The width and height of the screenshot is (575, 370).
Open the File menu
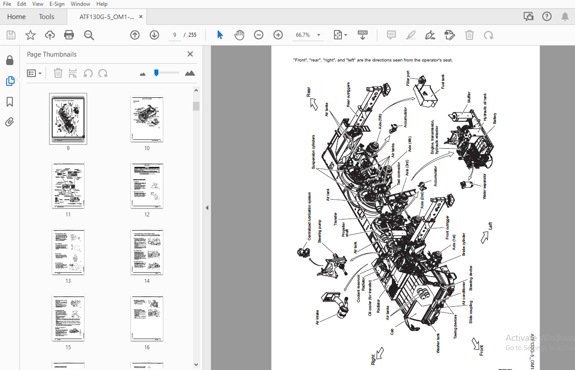pos(7,4)
